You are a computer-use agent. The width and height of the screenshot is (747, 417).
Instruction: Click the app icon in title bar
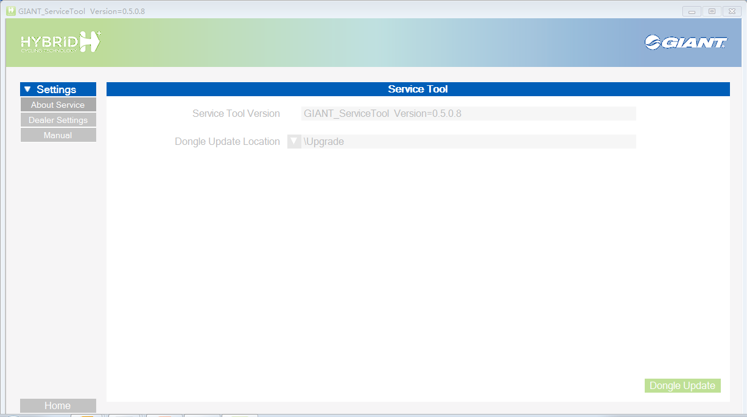[x=11, y=11]
